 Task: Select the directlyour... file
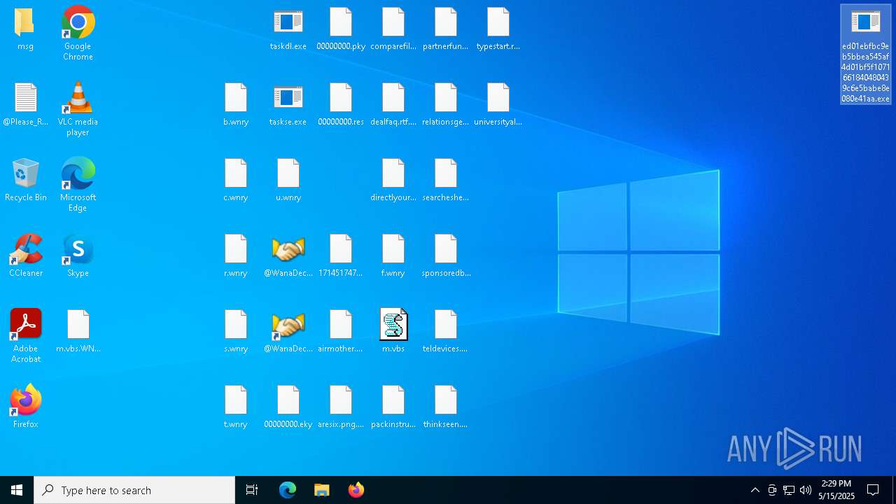point(393,181)
